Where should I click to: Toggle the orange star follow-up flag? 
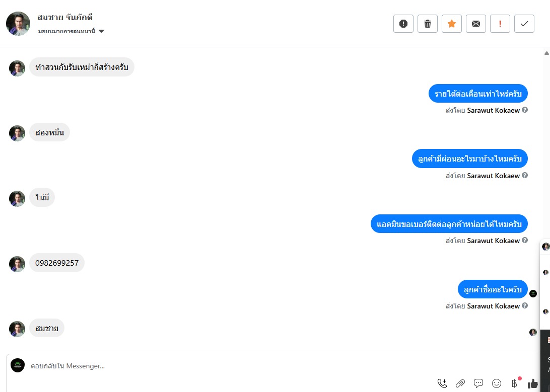452,24
